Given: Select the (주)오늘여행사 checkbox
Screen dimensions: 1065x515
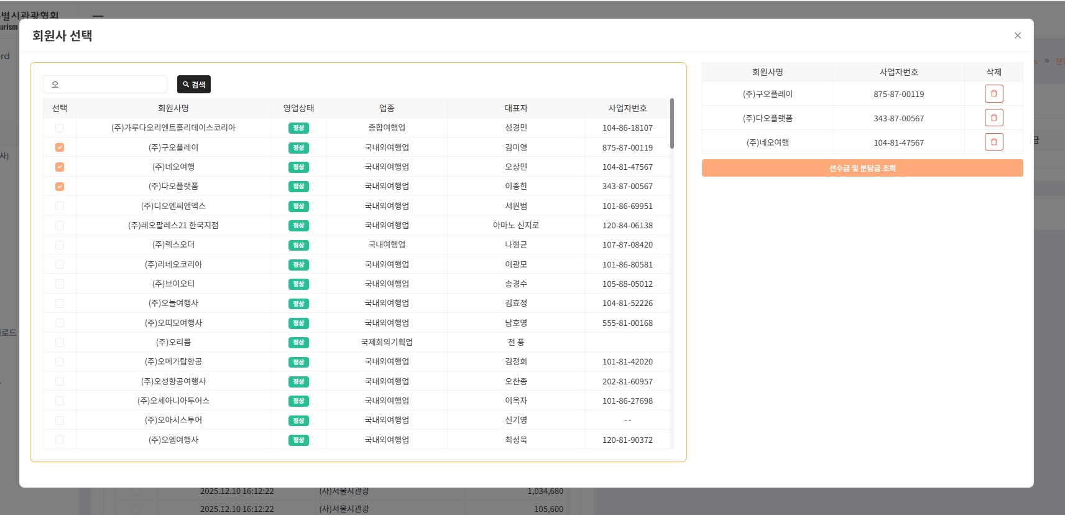Looking at the screenshot, I should (x=60, y=304).
